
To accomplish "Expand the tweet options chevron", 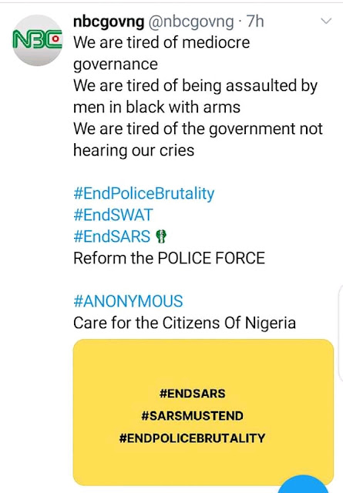I will 326,21.
